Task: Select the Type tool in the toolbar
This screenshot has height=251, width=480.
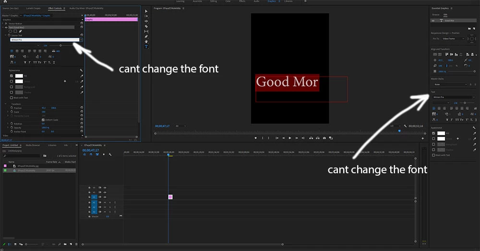Action: [146, 47]
